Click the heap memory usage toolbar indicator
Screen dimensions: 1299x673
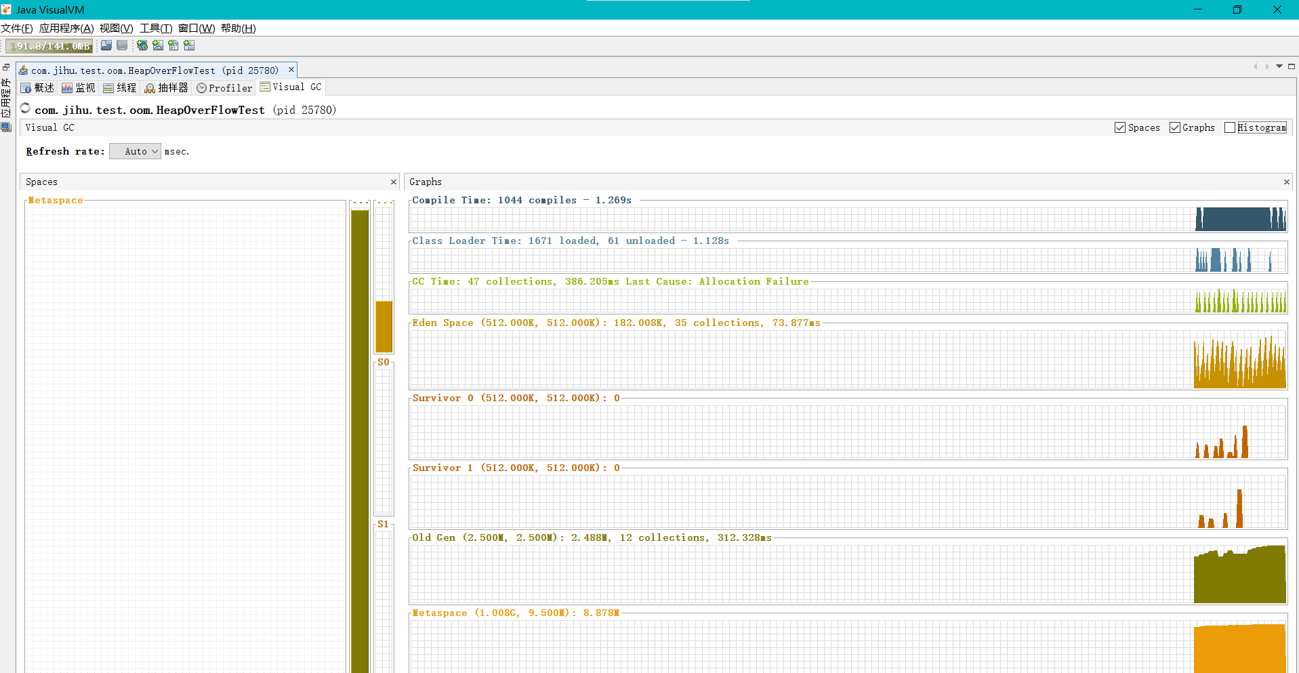pyautogui.click(x=49, y=46)
